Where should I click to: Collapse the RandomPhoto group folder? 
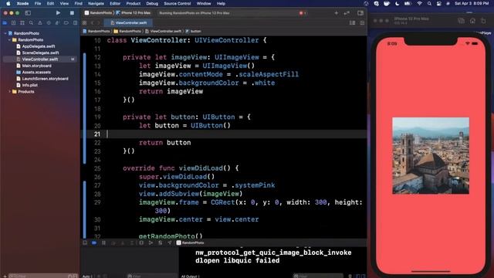[x=9, y=39]
